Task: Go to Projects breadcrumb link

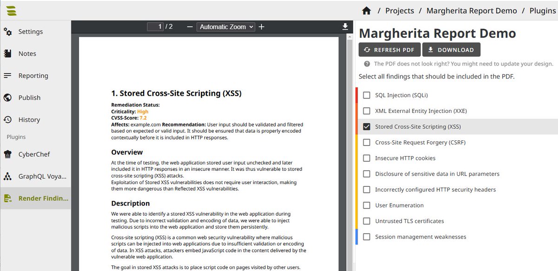Action: 399,11
